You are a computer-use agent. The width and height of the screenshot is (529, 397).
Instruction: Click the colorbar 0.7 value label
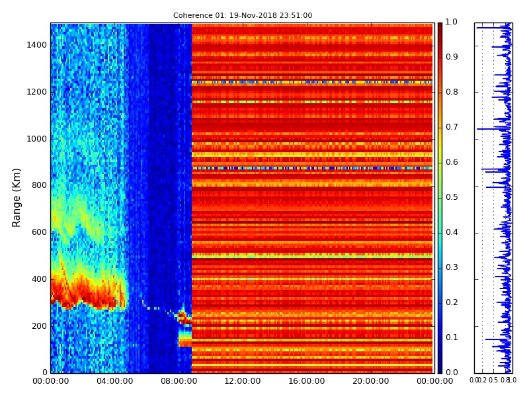(x=452, y=127)
